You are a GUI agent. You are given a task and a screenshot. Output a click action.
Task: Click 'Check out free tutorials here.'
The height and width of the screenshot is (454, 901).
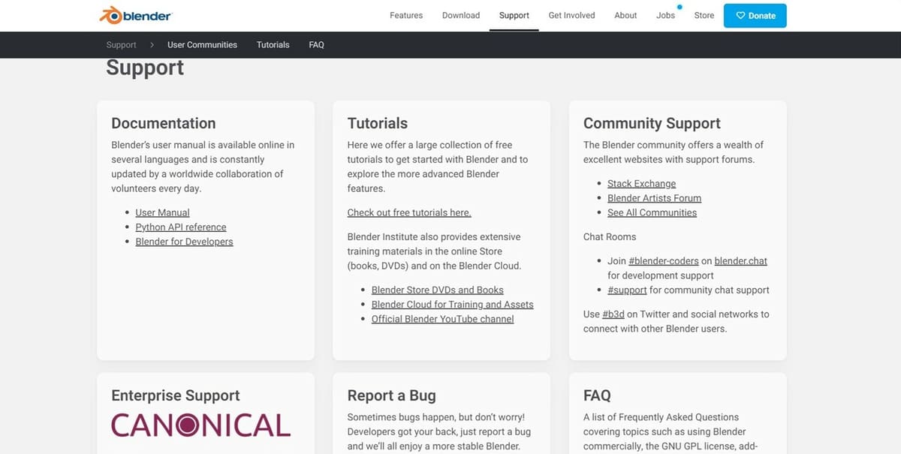click(409, 213)
